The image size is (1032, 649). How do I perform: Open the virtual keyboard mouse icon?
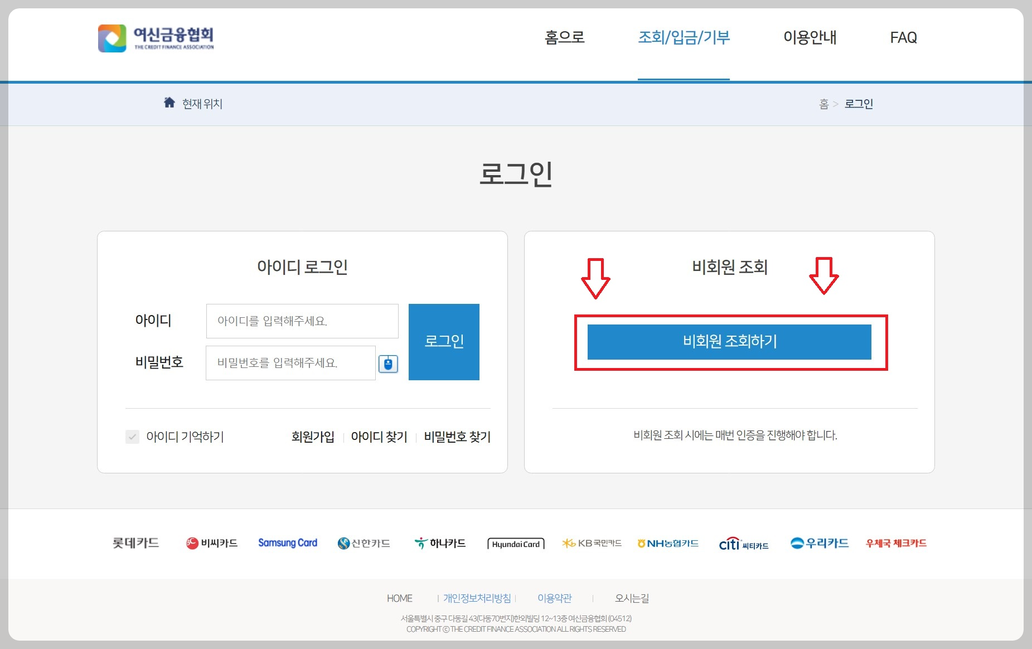coord(389,363)
